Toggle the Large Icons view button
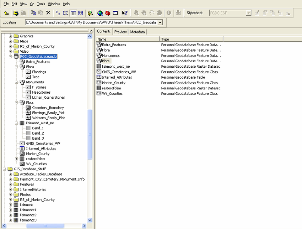The height and width of the screenshot is (229, 302). [x=58, y=13]
